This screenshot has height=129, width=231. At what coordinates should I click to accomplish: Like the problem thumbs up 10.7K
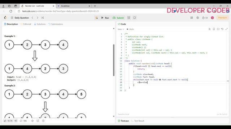[8, 121]
